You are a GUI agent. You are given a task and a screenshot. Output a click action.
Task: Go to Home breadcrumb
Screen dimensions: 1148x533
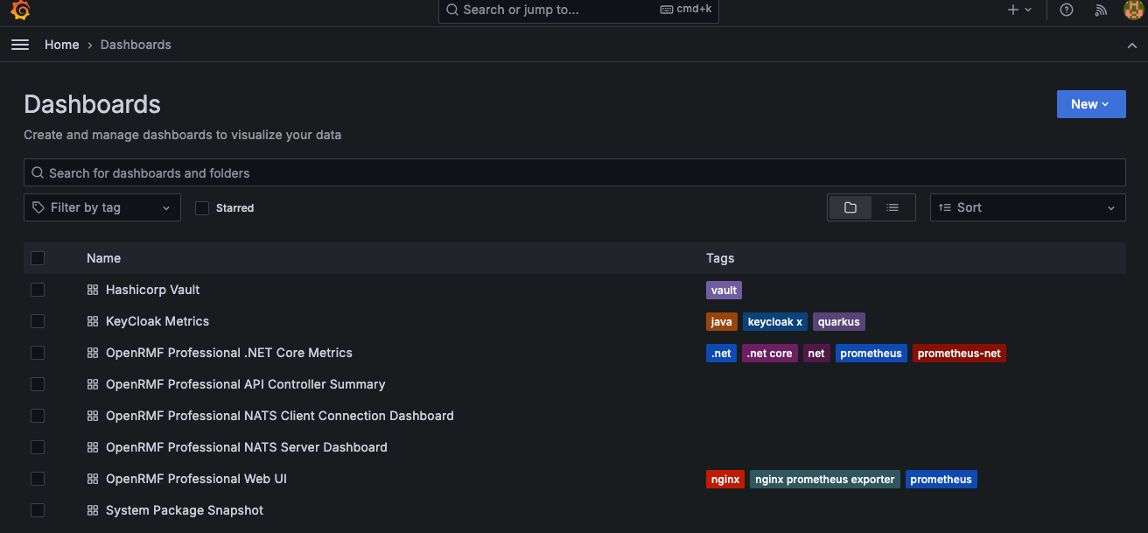(62, 45)
